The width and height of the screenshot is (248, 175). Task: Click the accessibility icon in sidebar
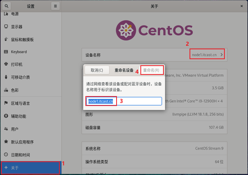pyautogui.click(x=6, y=116)
